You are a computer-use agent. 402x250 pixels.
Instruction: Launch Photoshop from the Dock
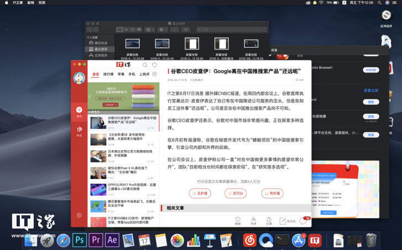point(80,240)
